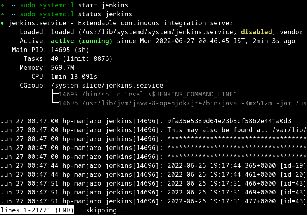Click the path /usr/lib/systemd/system/jenkins.service
This screenshot has width=307, height=215.
[x=158, y=32]
